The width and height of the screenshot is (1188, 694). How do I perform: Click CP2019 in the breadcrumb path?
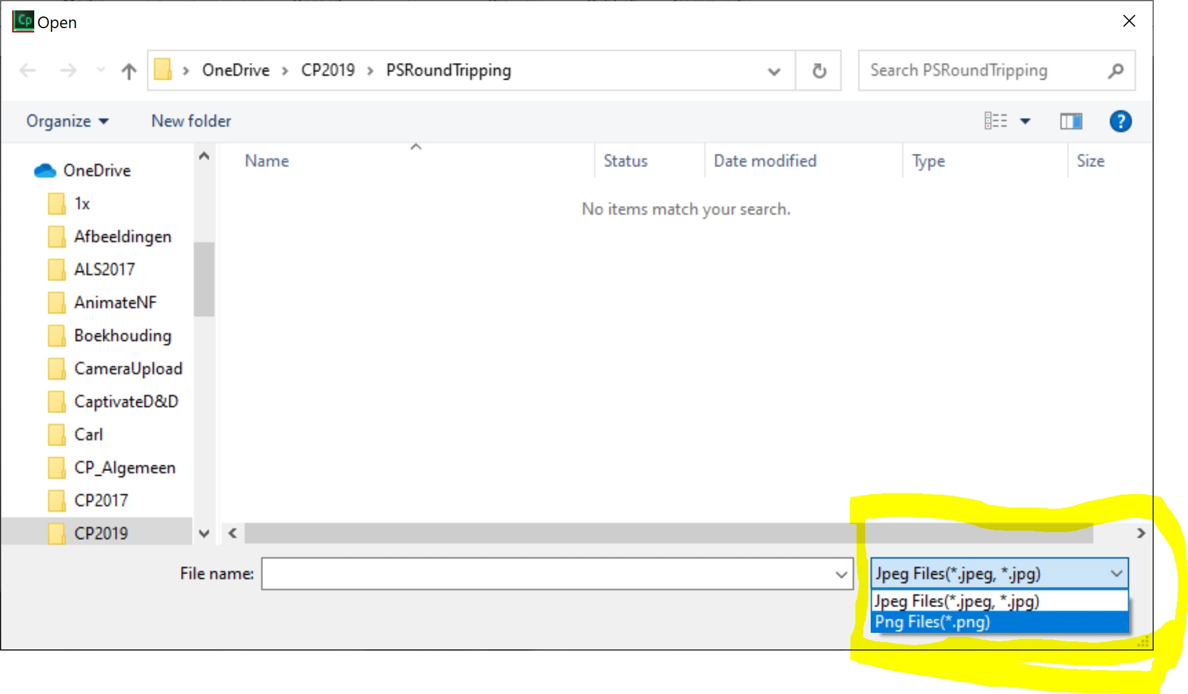pyautogui.click(x=328, y=70)
